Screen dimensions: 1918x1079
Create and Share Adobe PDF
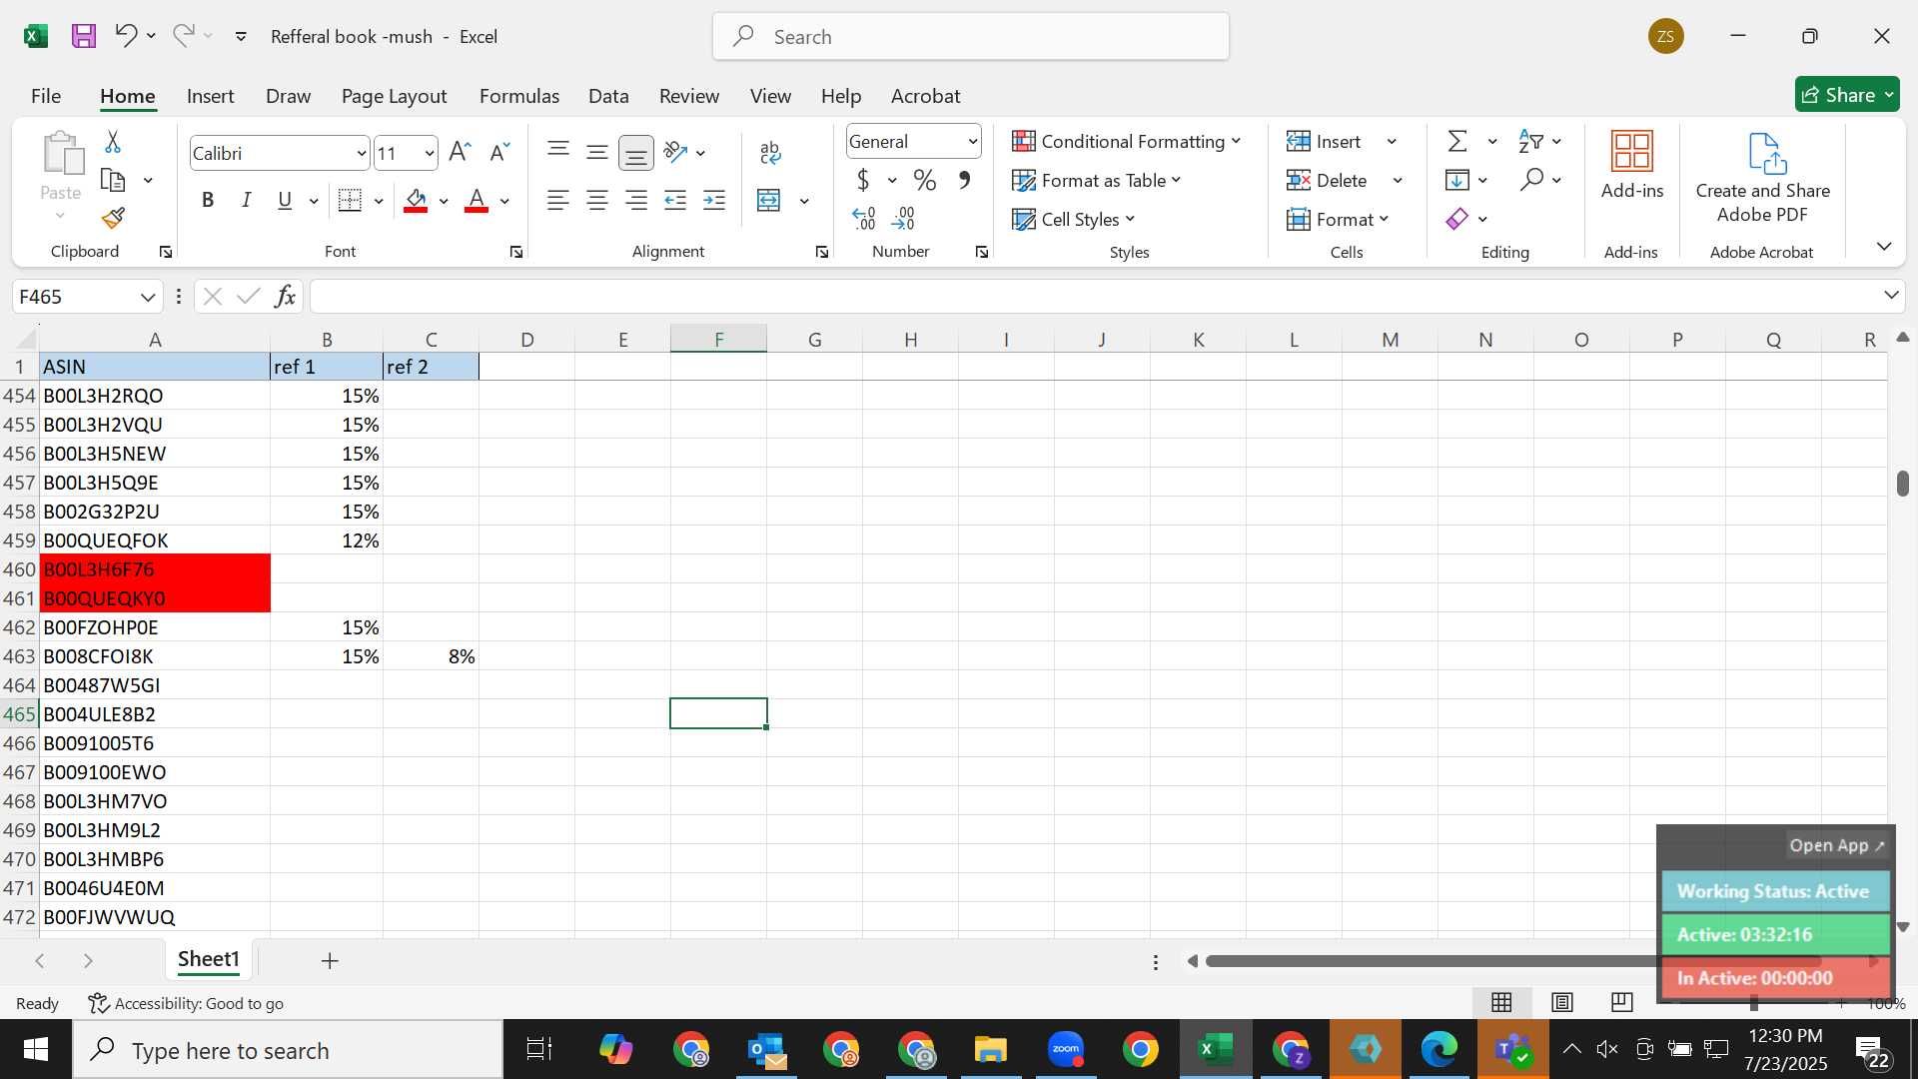pyautogui.click(x=1763, y=178)
